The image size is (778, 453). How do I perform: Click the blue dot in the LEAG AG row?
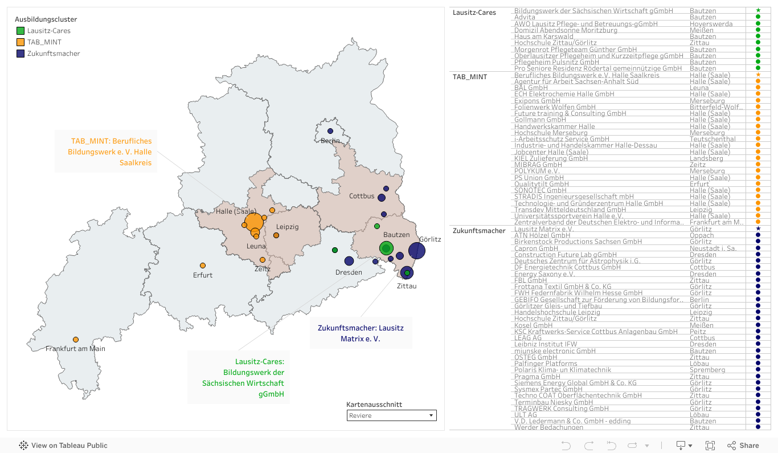pyautogui.click(x=758, y=337)
